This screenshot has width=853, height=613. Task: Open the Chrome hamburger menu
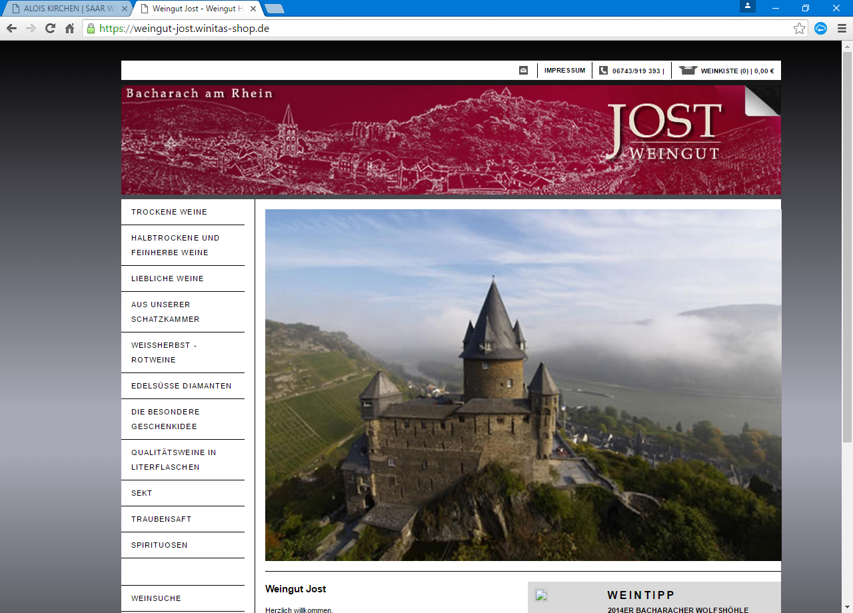pos(842,29)
